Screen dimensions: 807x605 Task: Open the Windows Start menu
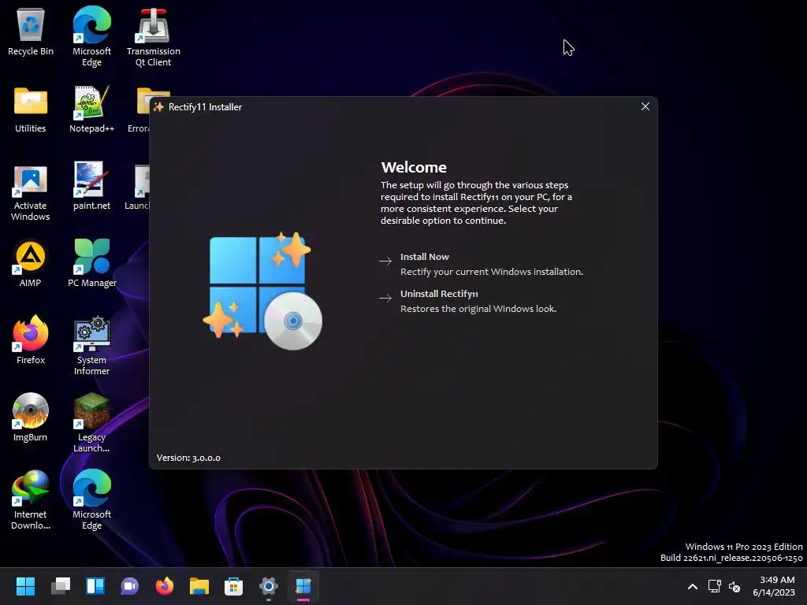pos(25,586)
